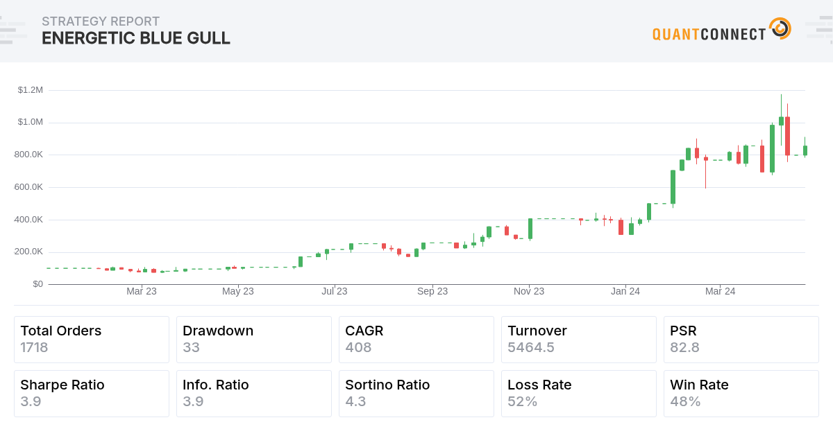Click the Drawdown value 33
The width and height of the screenshot is (833, 438).
pyautogui.click(x=191, y=347)
